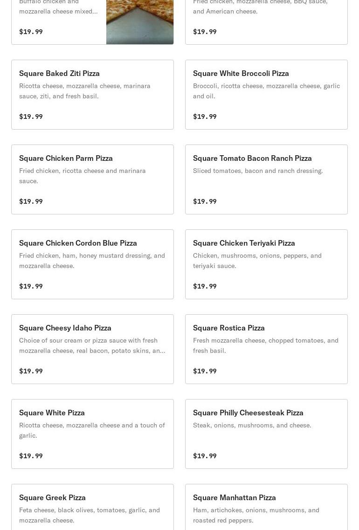Open the Square Manhattan Pizza item
Image resolution: width=359 pixels, height=530 pixels.
pos(234,498)
